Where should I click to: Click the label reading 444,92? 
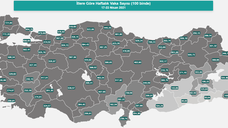click(88, 60)
